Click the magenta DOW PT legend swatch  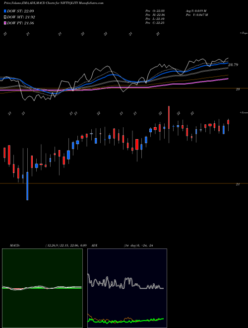5,23
